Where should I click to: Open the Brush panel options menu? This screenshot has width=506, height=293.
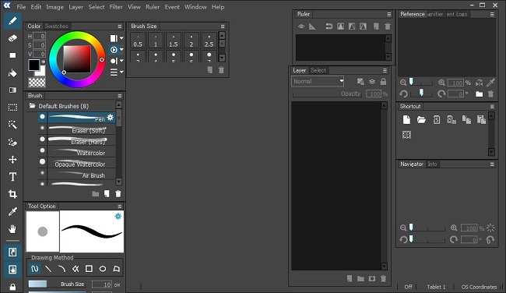click(x=120, y=96)
